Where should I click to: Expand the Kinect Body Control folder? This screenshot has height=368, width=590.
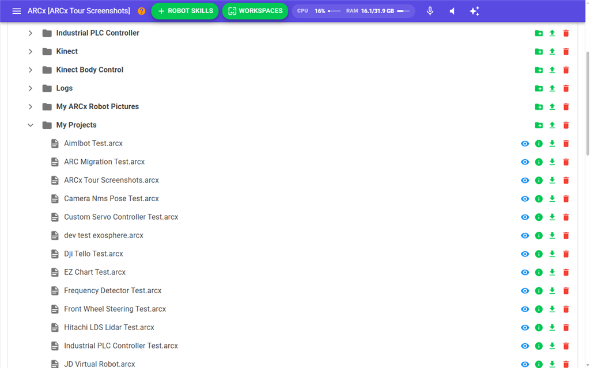click(31, 70)
